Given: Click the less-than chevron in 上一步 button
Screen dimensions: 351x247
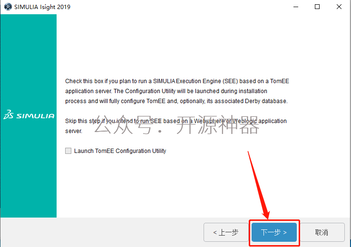Looking at the screenshot, I should click(215, 232).
